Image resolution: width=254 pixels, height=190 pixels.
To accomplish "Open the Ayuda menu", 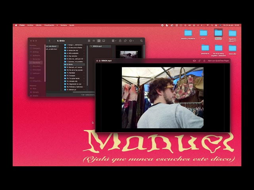I will pos(71,25).
